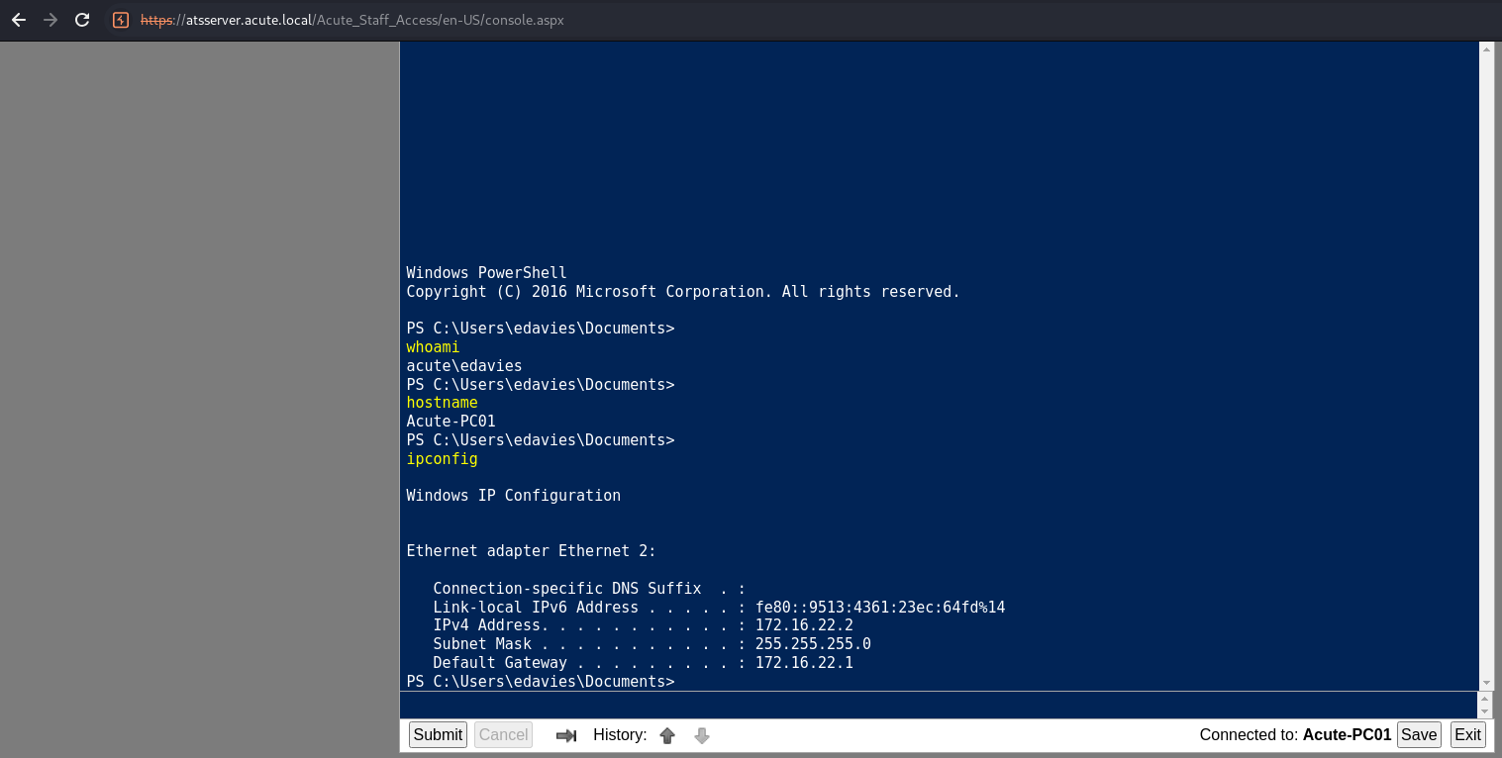Click the Microsoft copyright line
Viewport: 1502px width, 758px height.
point(683,292)
